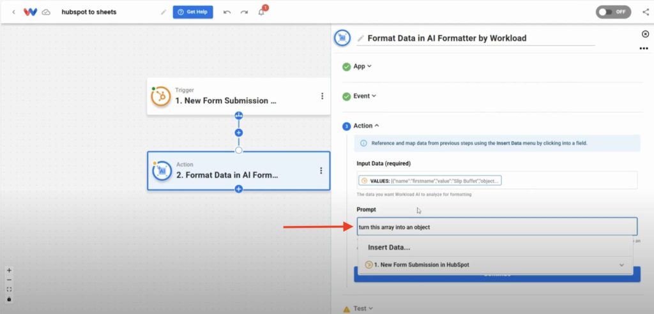Click the Input Data field
This screenshot has width=654, height=314.
[x=497, y=180]
